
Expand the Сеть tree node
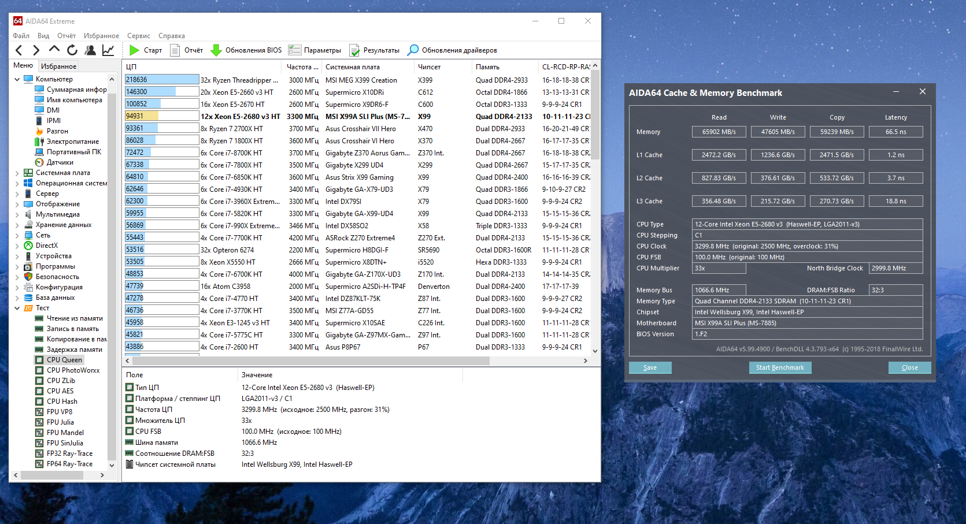[x=17, y=235]
